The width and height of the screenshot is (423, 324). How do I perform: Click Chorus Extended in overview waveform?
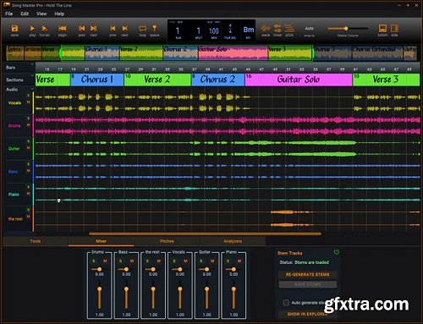tap(377, 52)
